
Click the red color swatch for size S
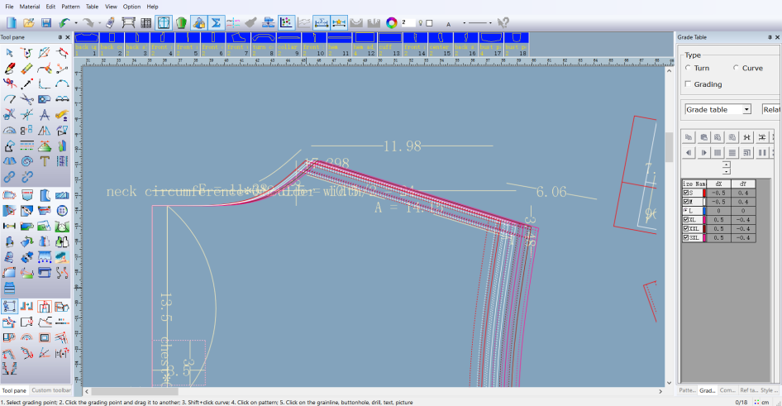pyautogui.click(x=704, y=193)
